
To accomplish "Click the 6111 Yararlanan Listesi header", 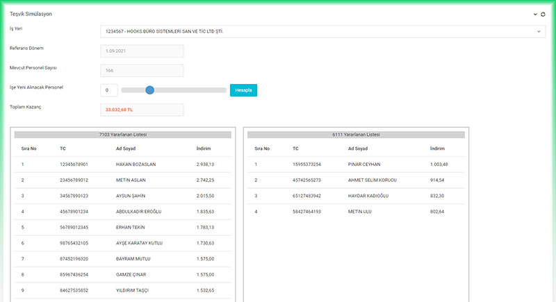I will pos(356,134).
